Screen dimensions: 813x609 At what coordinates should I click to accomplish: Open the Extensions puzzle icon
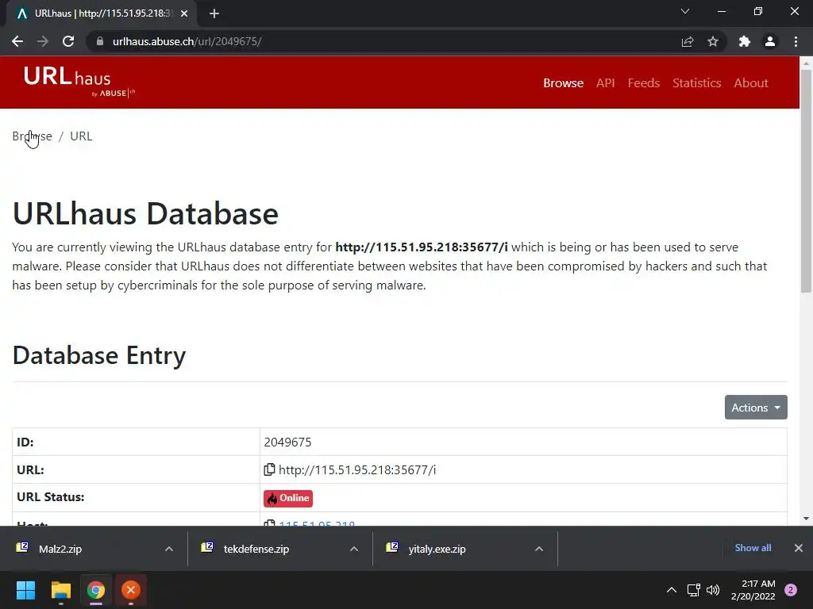tap(745, 41)
